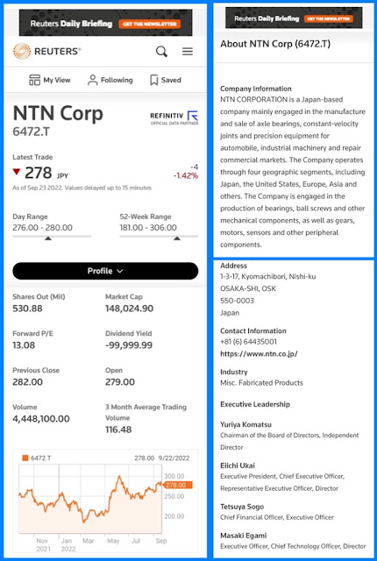
Task: Click the Following person icon
Action: [92, 80]
